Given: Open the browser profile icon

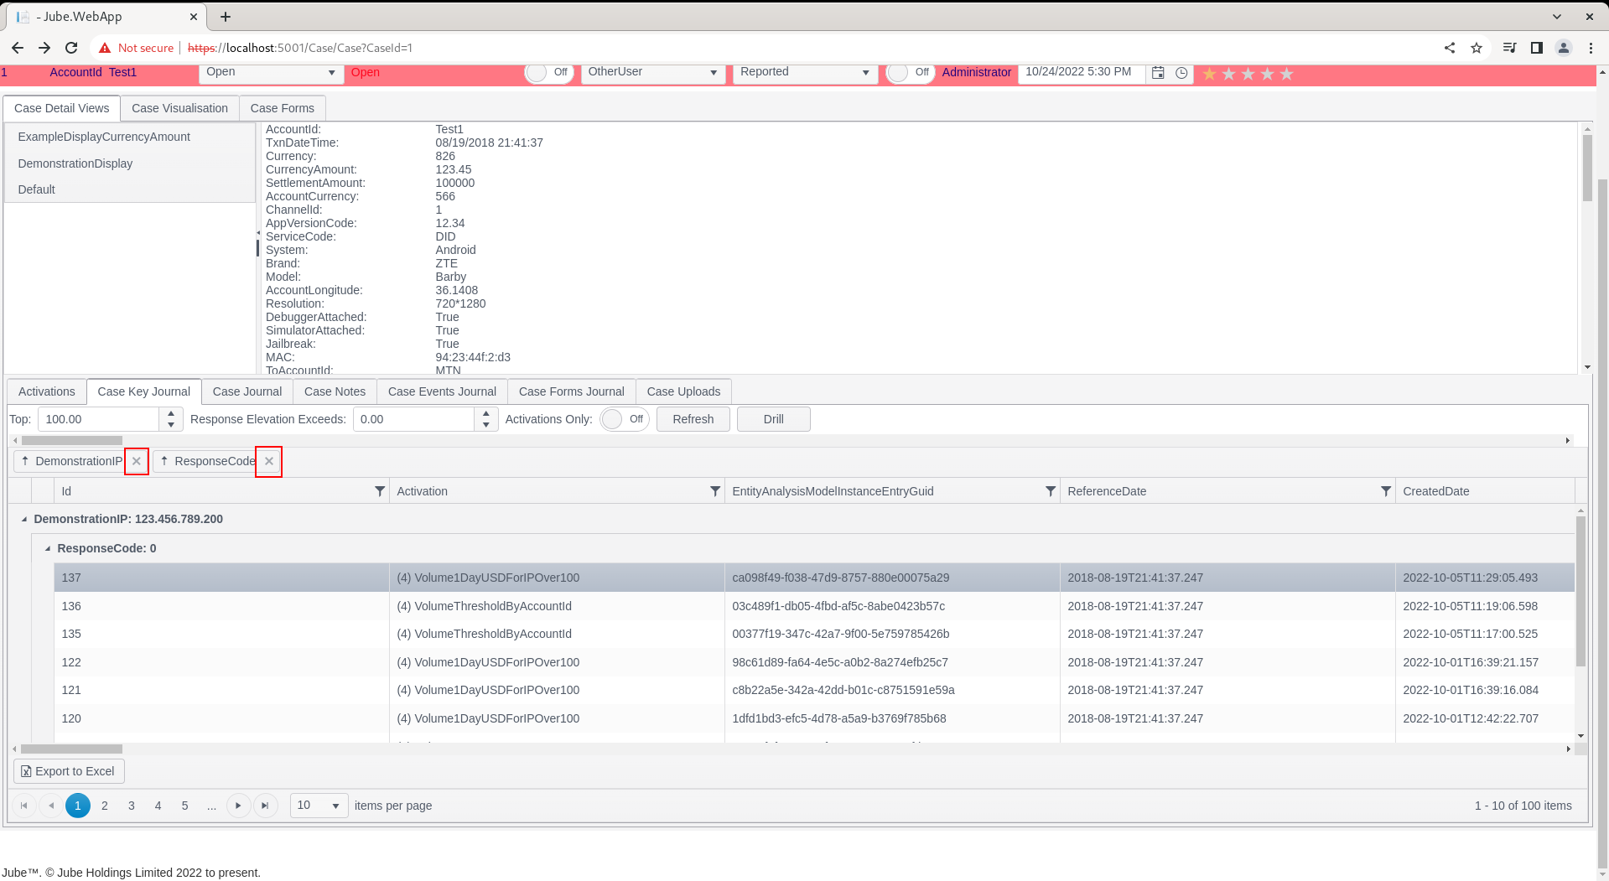Looking at the screenshot, I should (1564, 48).
